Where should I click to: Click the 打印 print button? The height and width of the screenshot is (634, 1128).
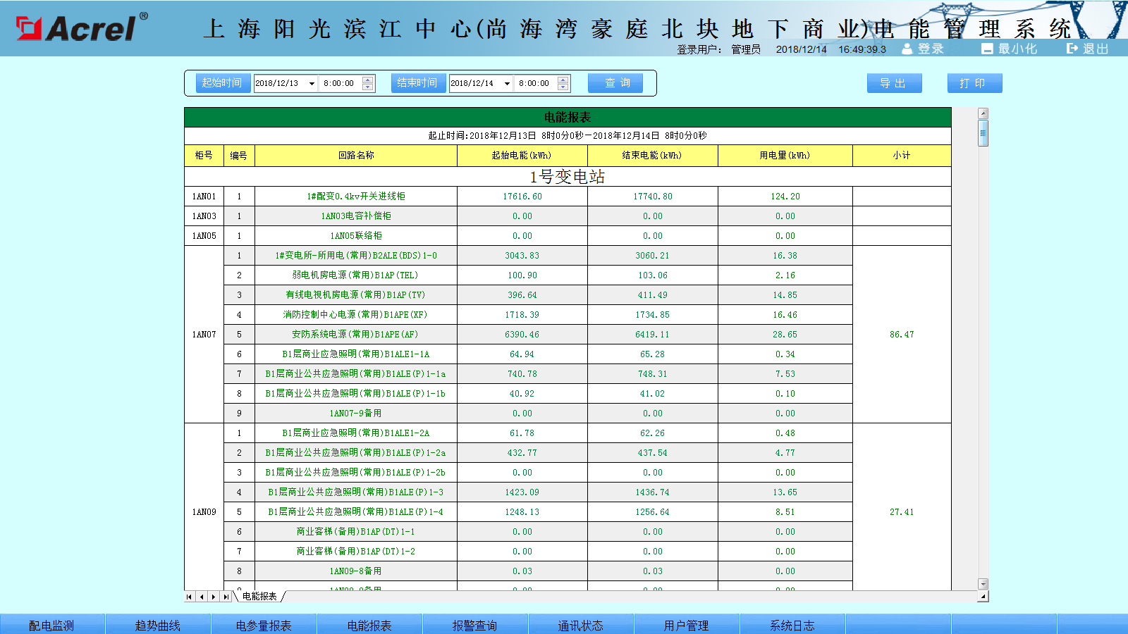[974, 83]
